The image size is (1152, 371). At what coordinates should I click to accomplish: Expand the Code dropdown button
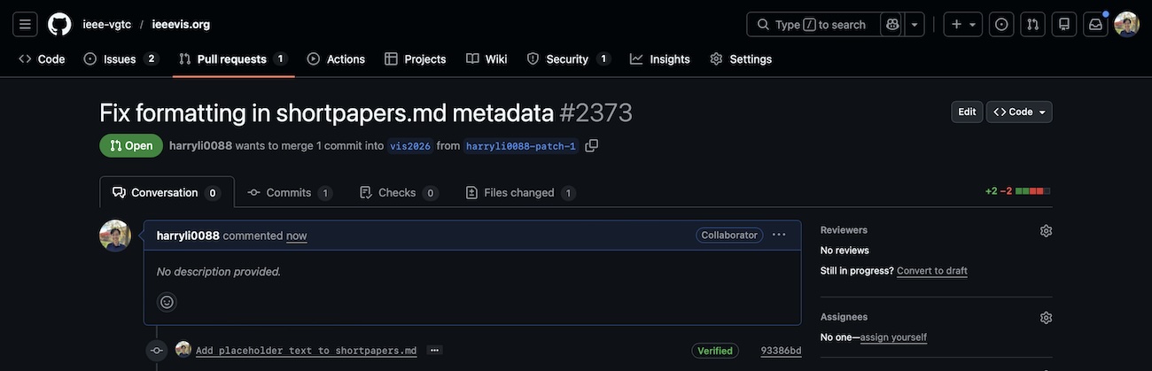tap(1019, 112)
